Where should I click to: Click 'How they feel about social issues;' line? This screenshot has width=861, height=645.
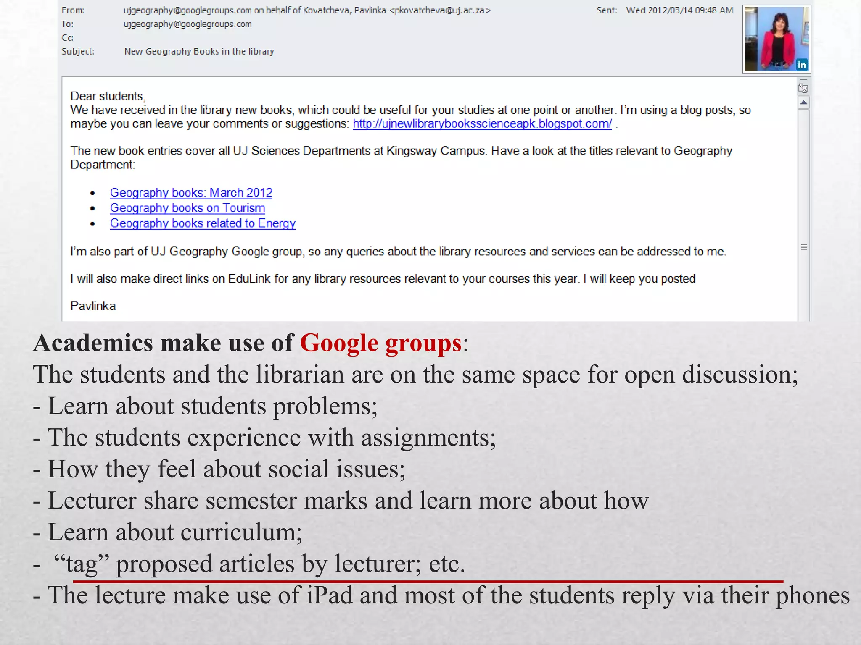[x=219, y=469]
